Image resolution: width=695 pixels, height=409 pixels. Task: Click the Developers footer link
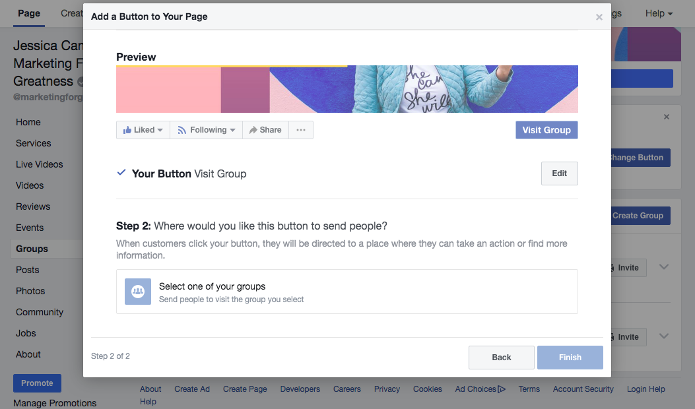click(300, 389)
